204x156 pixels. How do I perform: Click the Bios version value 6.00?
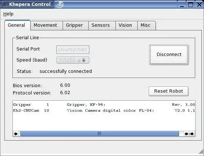[x=65, y=85]
